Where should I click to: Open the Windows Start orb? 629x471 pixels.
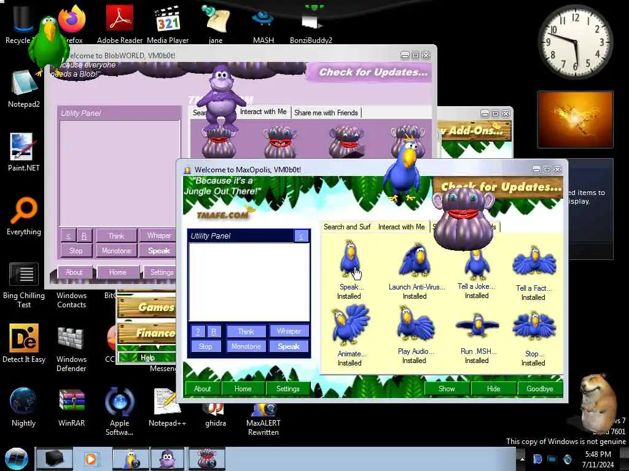17,459
